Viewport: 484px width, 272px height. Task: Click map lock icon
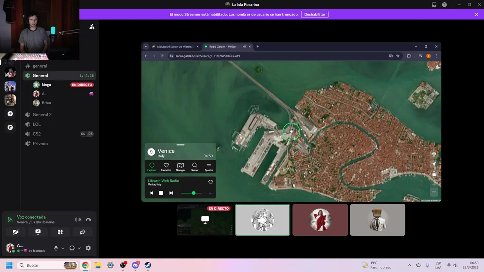pos(434,174)
